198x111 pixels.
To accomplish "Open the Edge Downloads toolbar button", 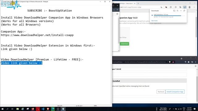I will [185, 7].
